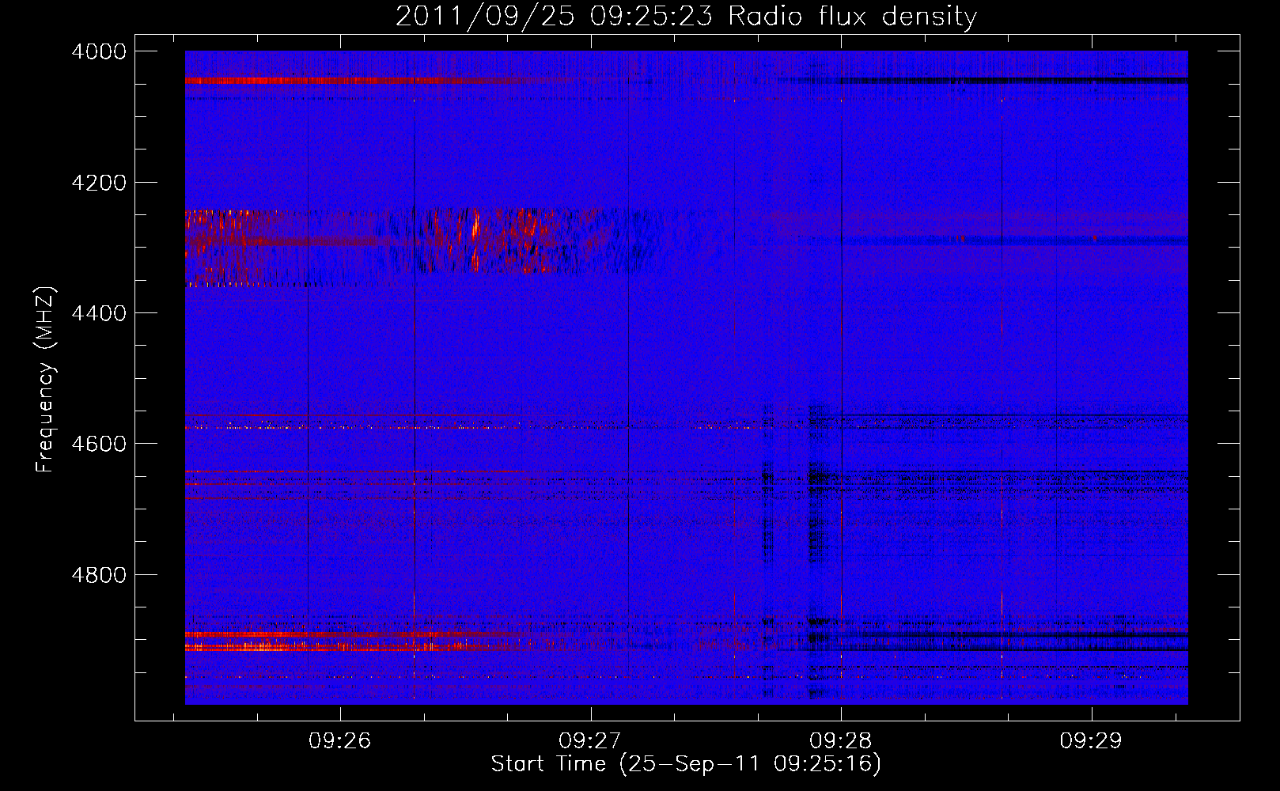Click the 4400 frequency axis label
The width and height of the screenshot is (1280, 791).
(98, 313)
